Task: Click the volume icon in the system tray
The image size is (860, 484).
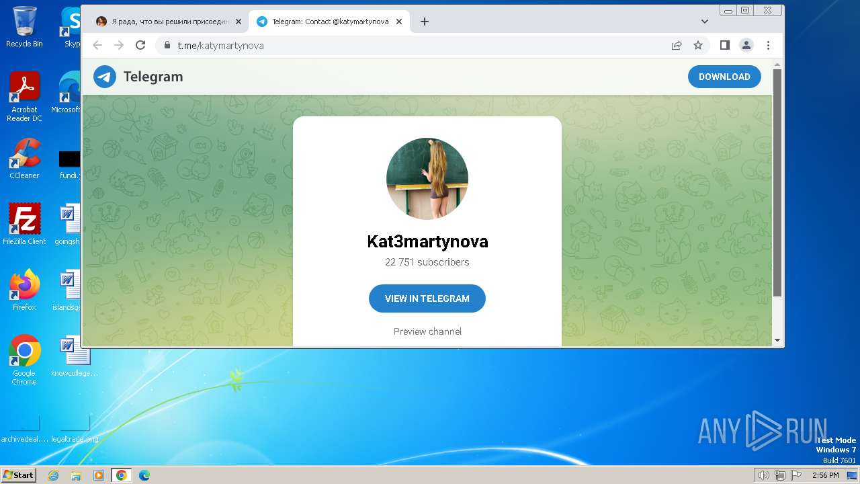Action: coord(764,475)
